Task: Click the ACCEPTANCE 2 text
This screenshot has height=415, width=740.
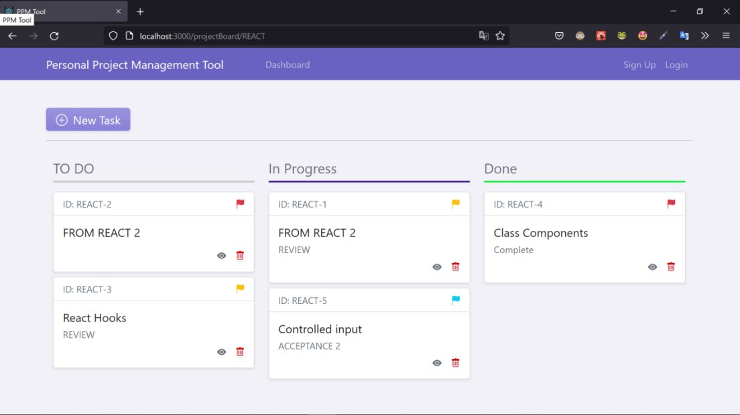Action: (x=309, y=346)
